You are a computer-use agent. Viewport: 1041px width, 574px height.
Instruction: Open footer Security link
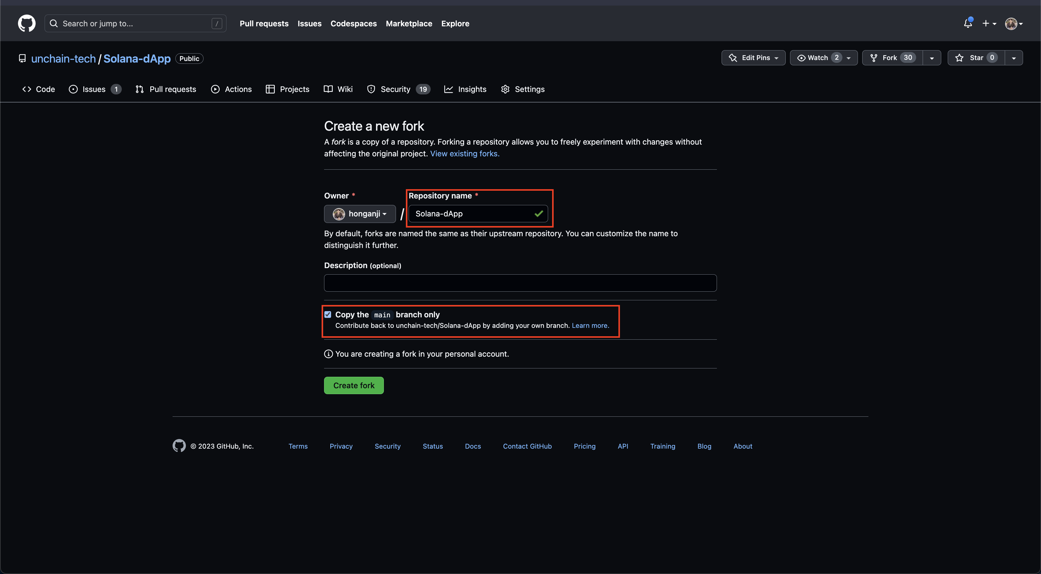tap(388, 446)
